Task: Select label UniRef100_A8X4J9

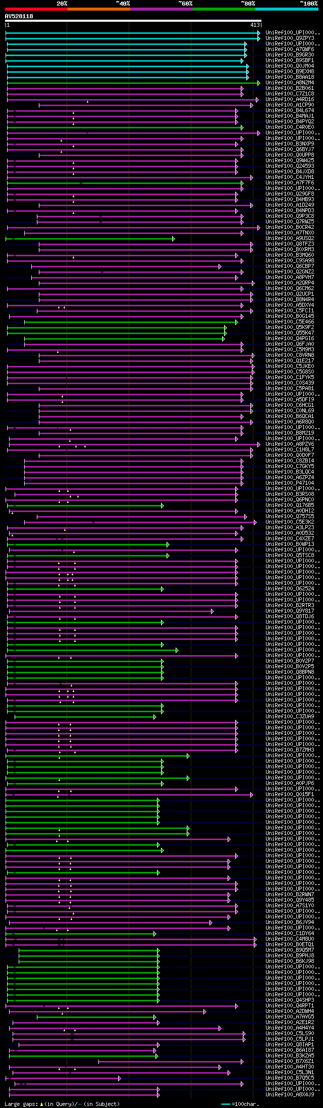Action: coord(290,1094)
